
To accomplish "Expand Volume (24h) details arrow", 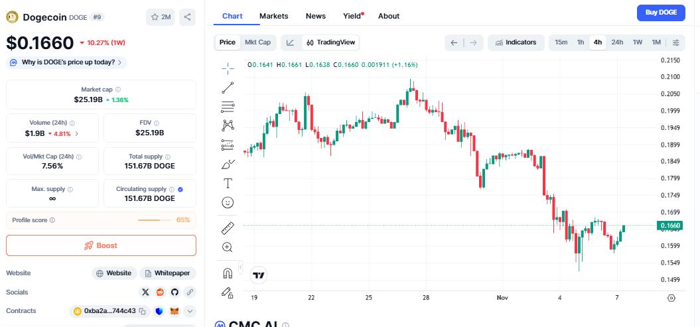I will click(76, 133).
